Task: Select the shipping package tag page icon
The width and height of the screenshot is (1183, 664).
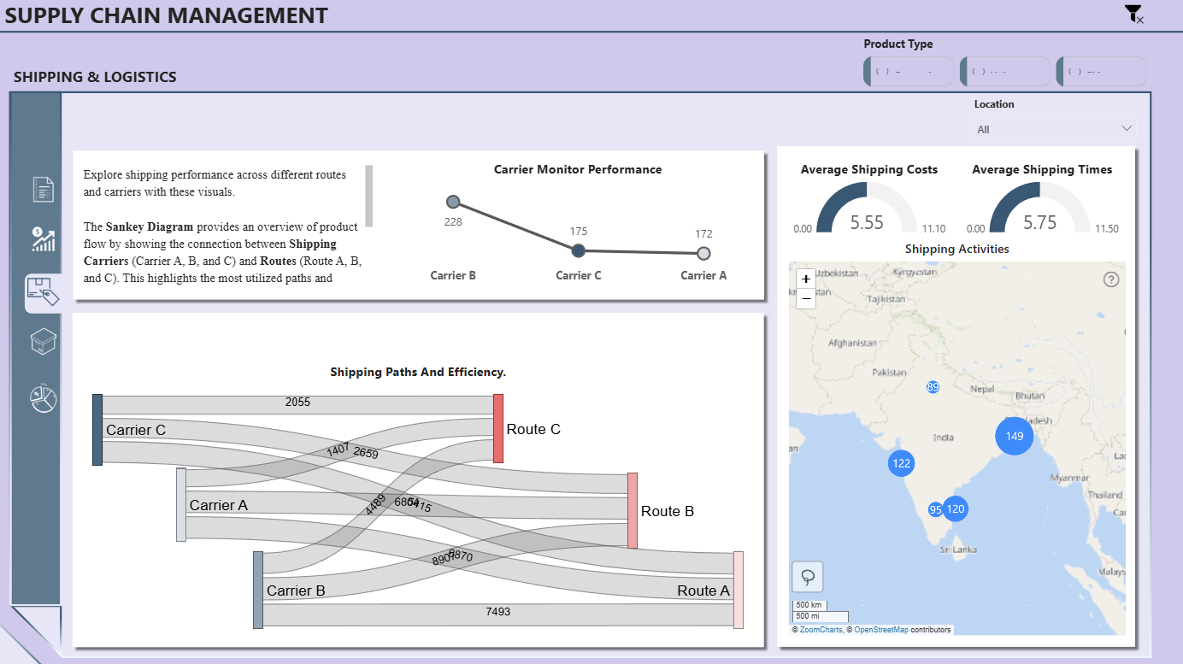Action: 43,292
